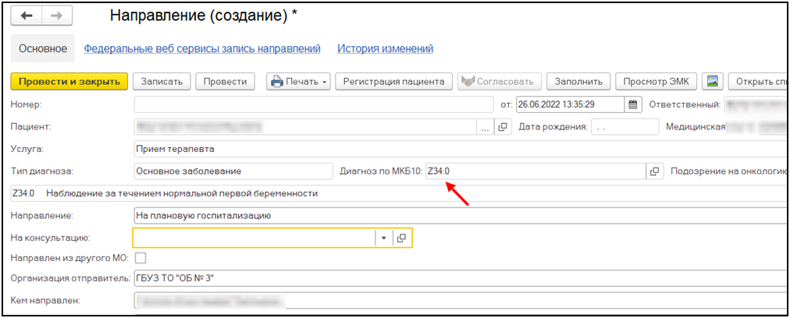
Task: Open the calendar date picker icon
Action: [x=633, y=104]
